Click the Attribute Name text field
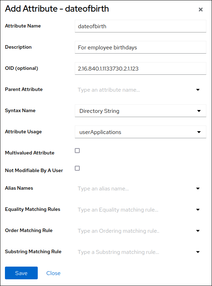 [x=140, y=26]
